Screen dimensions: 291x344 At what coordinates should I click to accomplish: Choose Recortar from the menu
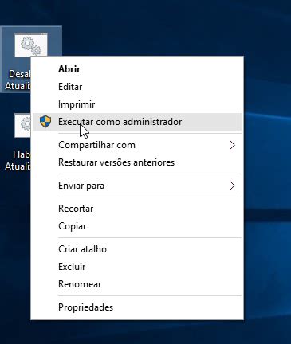137,209
